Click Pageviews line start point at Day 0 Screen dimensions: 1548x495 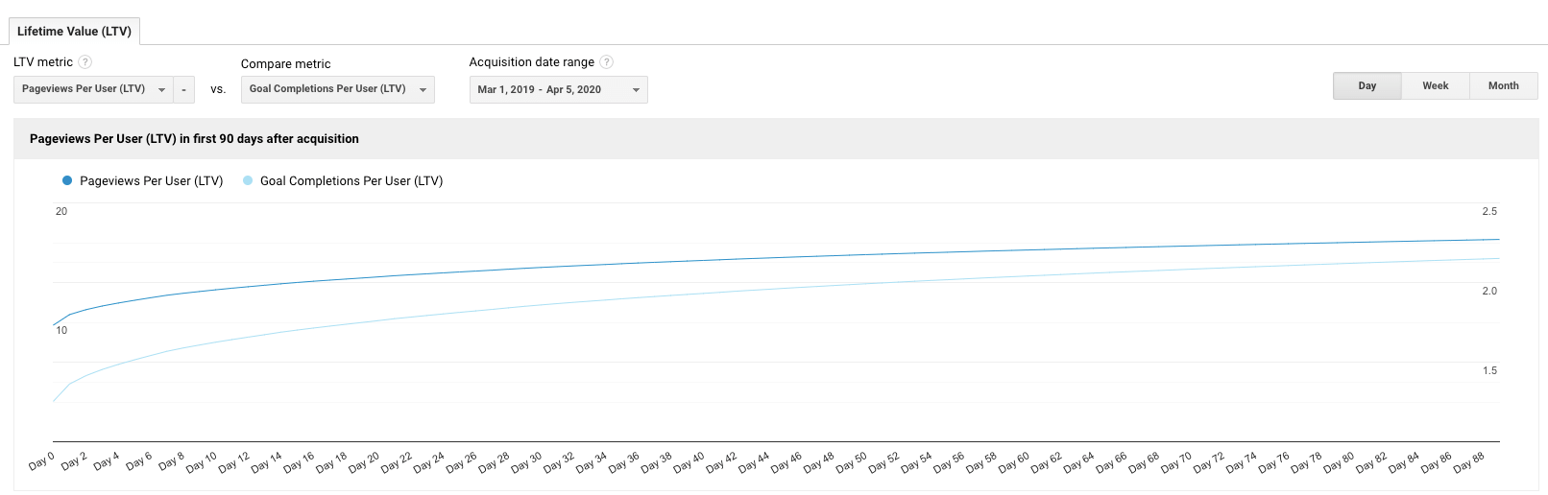[54, 325]
